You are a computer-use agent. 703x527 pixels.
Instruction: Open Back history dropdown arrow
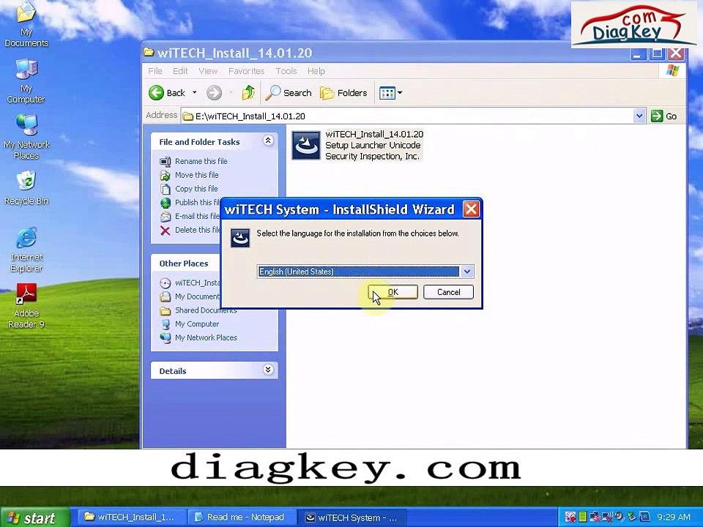[195, 93]
